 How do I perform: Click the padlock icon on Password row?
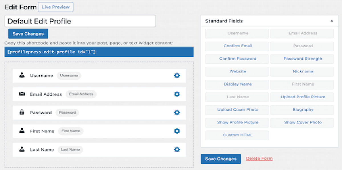pyautogui.click(x=22, y=112)
